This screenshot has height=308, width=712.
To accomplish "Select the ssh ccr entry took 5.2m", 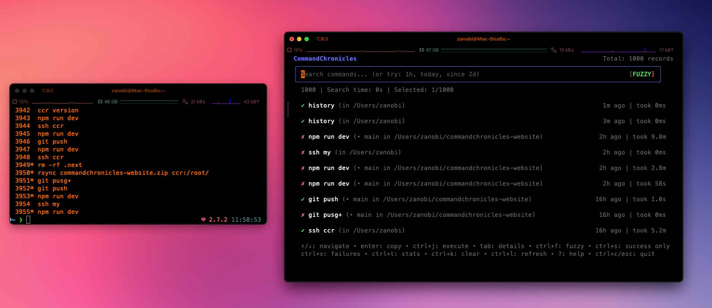I will (x=483, y=231).
